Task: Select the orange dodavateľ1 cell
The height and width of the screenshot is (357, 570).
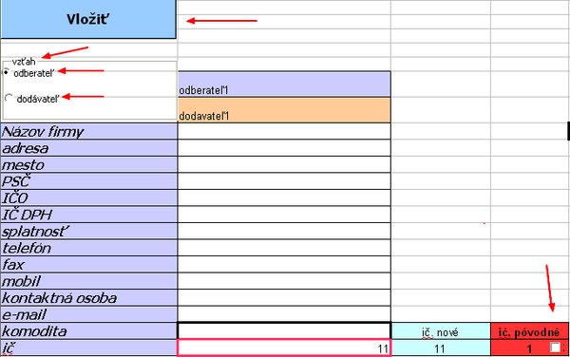Action: pos(284,110)
